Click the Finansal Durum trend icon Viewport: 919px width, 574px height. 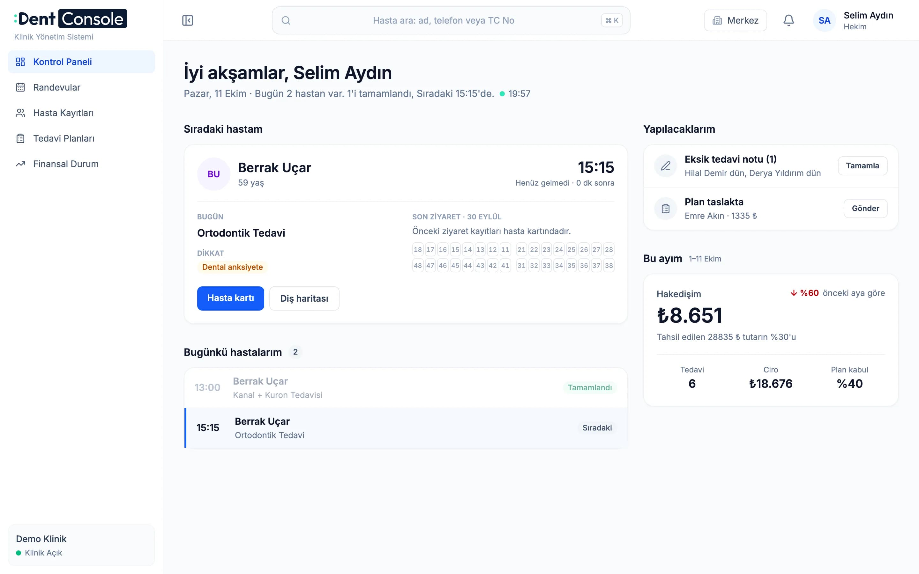(20, 164)
